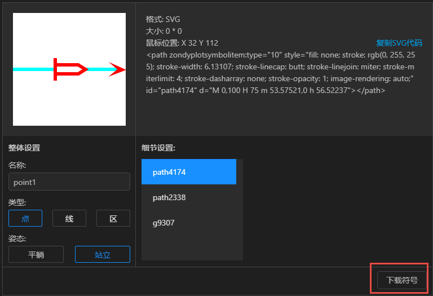The image size is (433, 296).
Task: Set posture to 平躺
Action: (36, 254)
